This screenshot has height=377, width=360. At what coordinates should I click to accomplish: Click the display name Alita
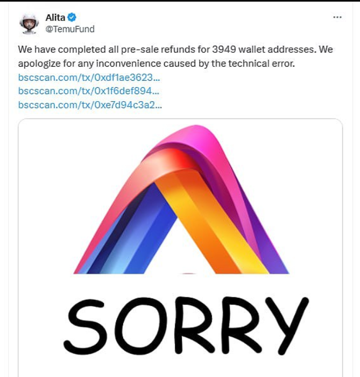(x=55, y=18)
